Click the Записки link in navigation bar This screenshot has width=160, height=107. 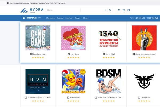[x=69, y=18]
